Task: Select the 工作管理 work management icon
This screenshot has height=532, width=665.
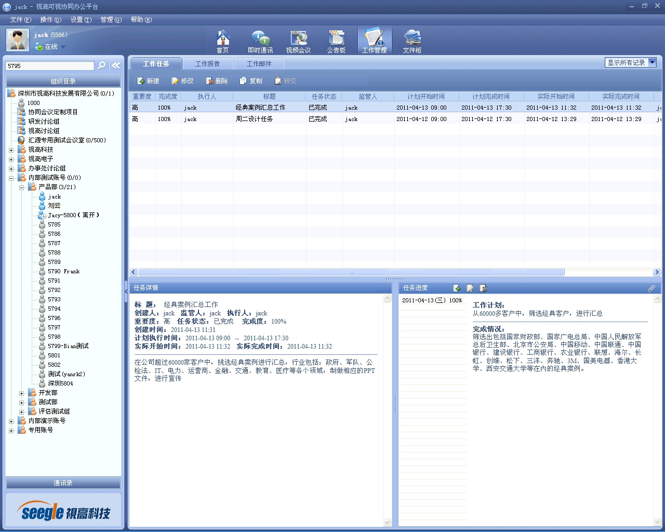Action: pyautogui.click(x=374, y=41)
